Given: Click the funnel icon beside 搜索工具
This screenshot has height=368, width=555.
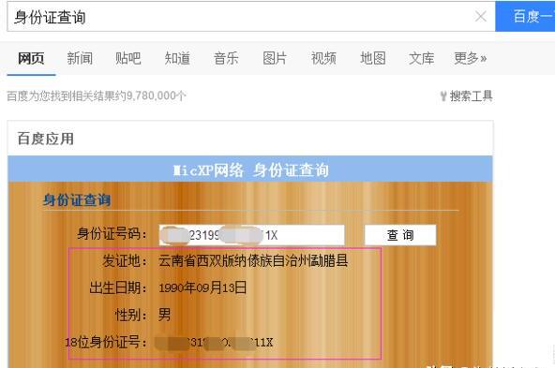Looking at the screenshot, I should 443,96.
